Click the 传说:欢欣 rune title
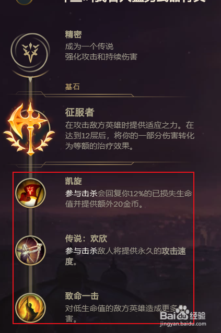The height and width of the screenshot is (333, 221). pos(86,239)
